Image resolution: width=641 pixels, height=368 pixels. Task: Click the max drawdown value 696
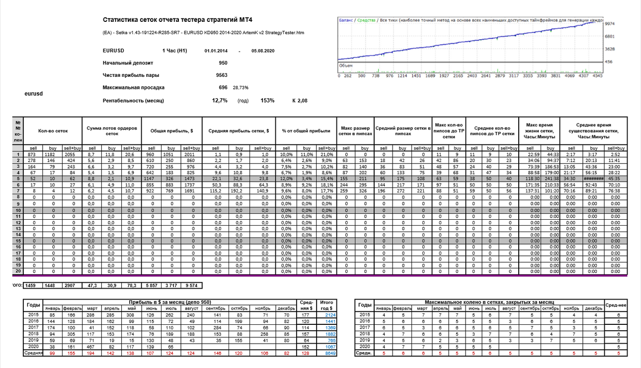[x=223, y=87]
